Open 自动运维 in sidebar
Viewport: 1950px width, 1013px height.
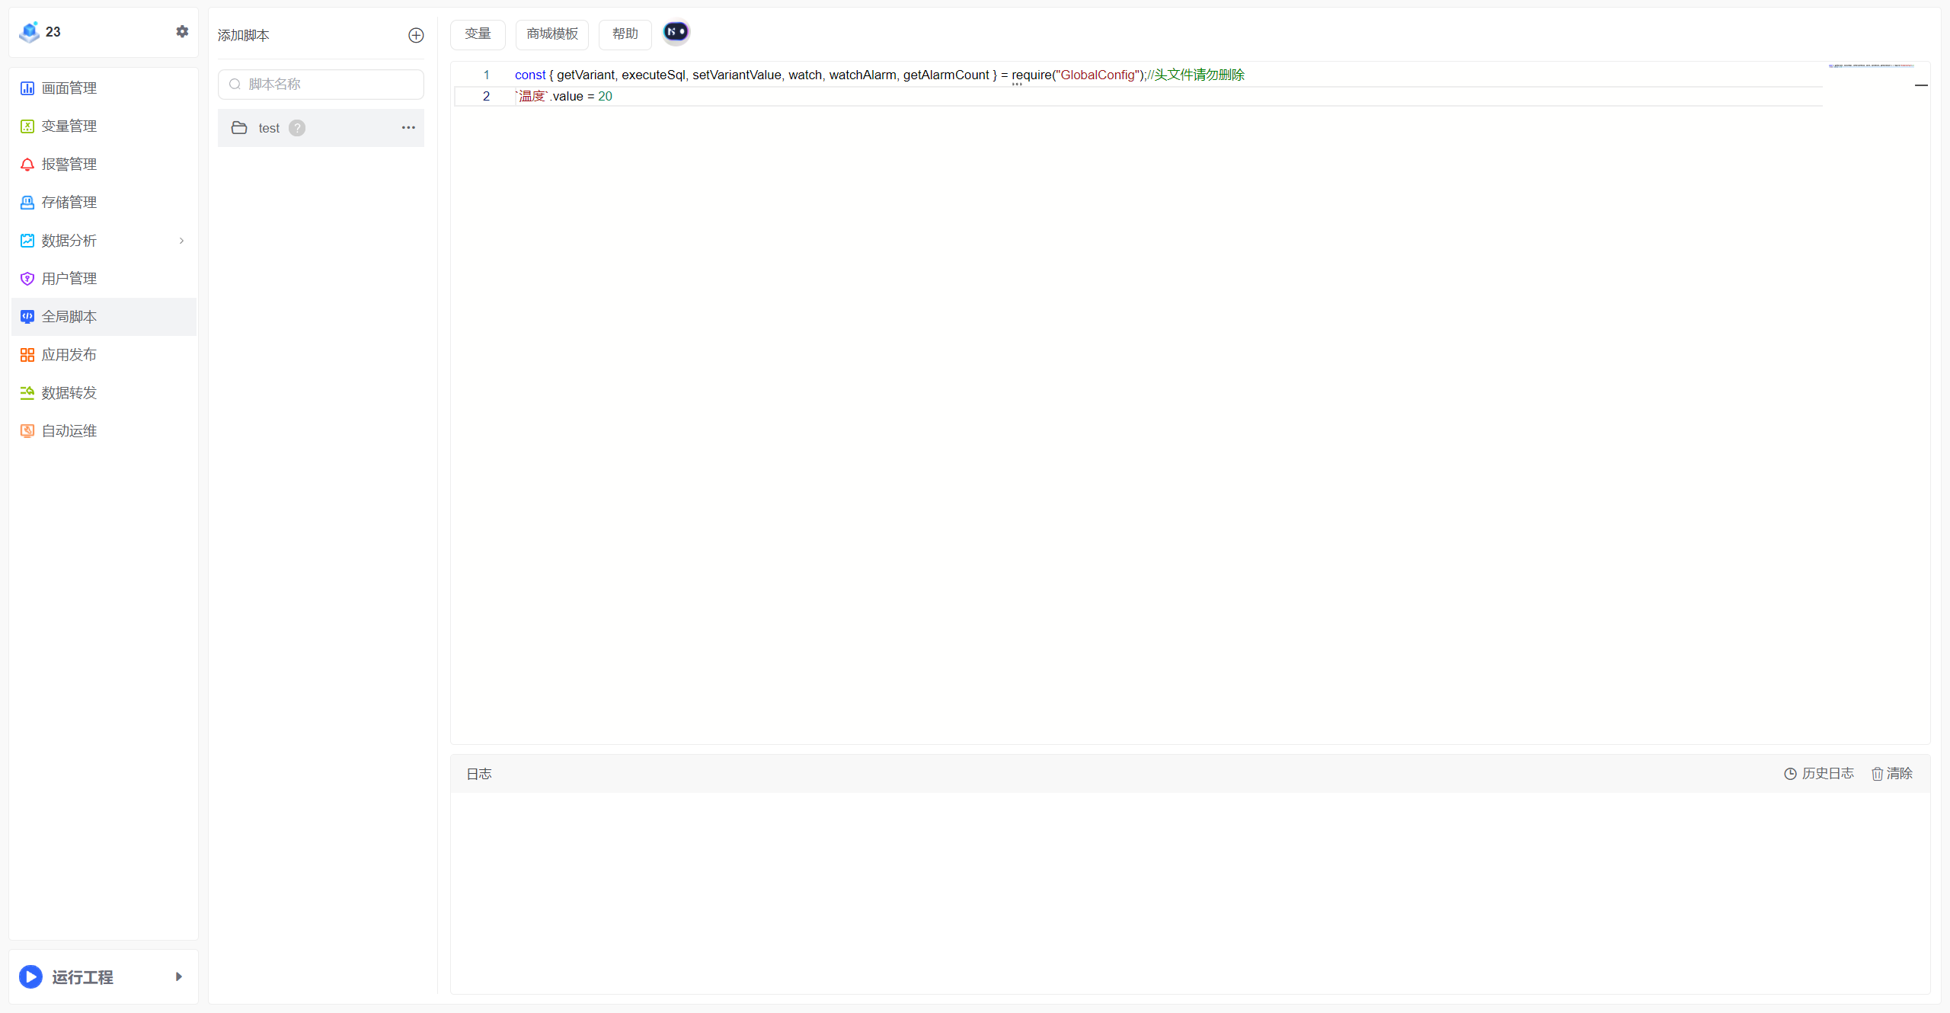pyautogui.click(x=69, y=431)
